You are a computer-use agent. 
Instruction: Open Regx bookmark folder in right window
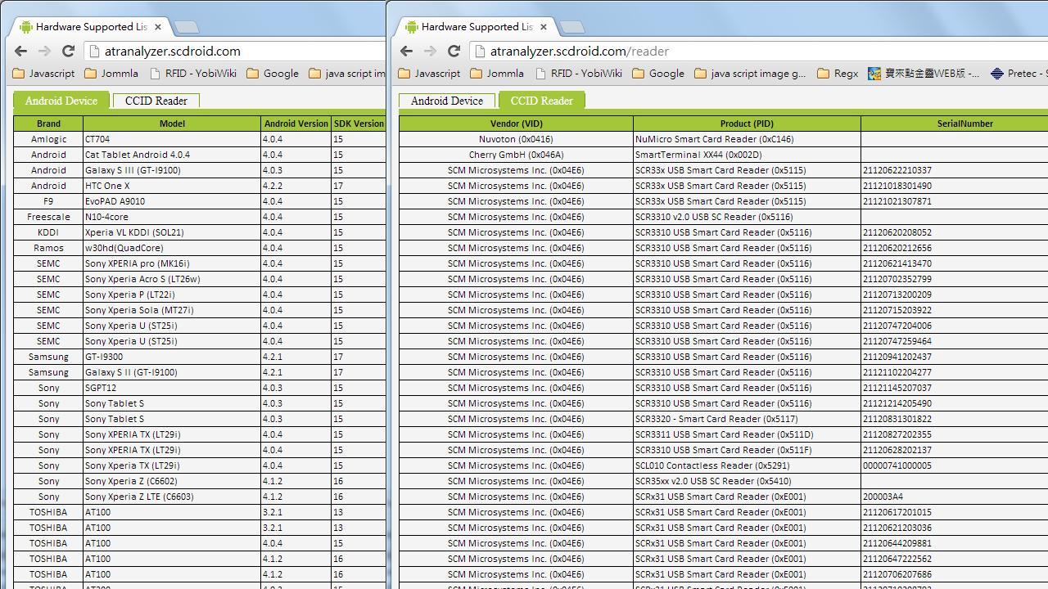point(838,73)
